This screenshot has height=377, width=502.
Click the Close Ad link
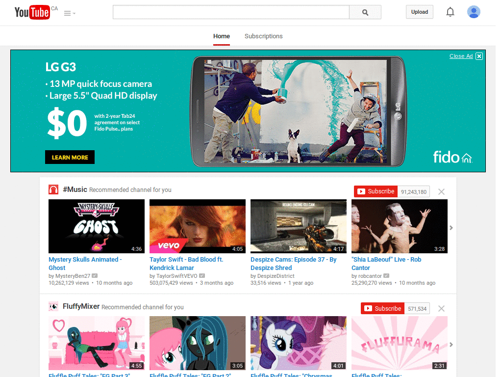(x=461, y=56)
